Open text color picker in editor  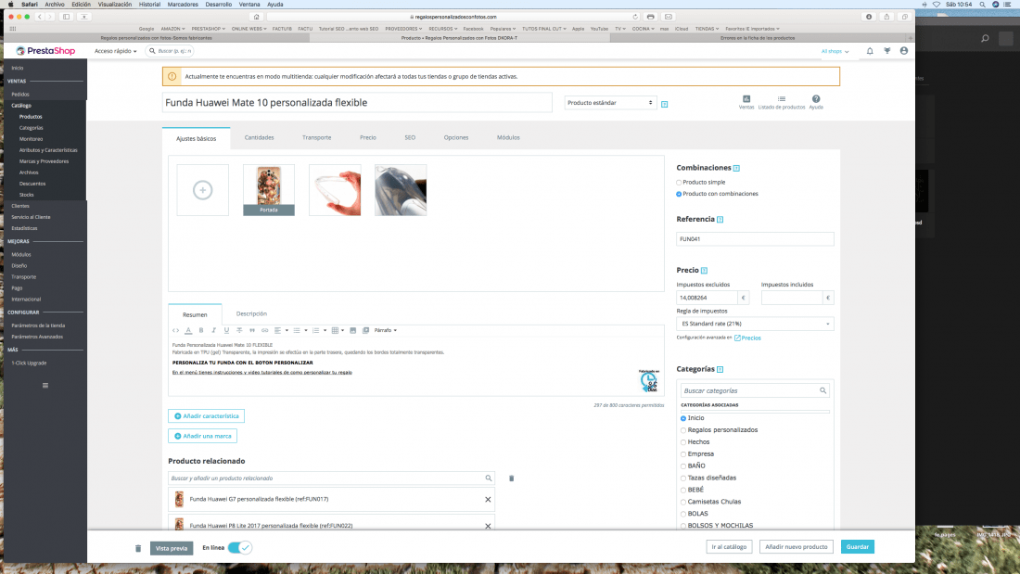188,331
